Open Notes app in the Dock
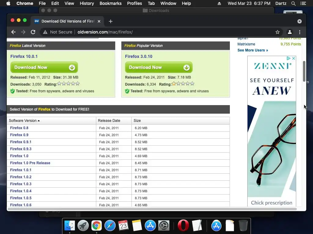The width and height of the screenshot is (313, 234). (137, 226)
